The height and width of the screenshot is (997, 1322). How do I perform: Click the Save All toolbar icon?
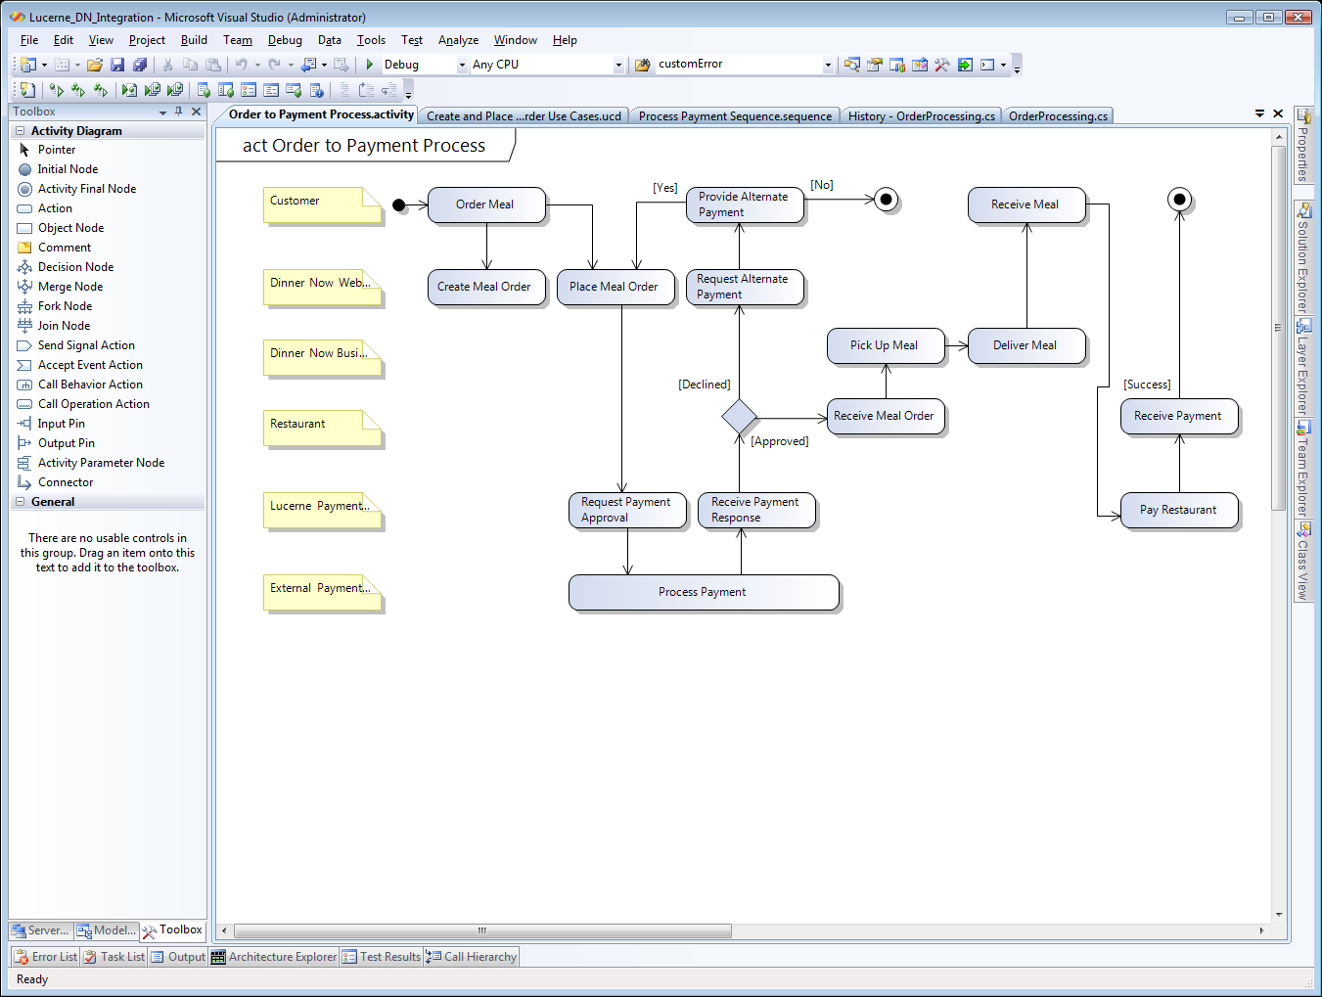[x=140, y=65]
